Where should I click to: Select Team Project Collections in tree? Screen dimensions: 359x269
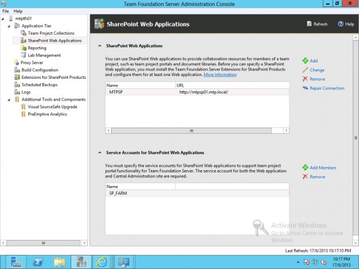click(x=51, y=33)
